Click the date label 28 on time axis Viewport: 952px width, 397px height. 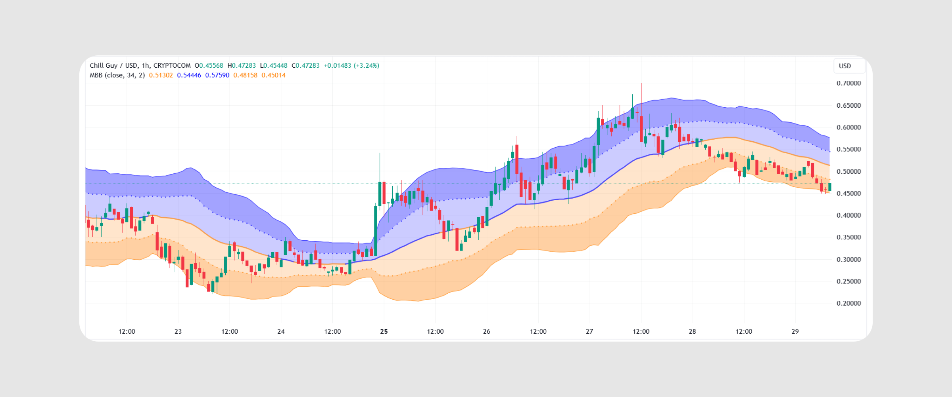tap(692, 332)
